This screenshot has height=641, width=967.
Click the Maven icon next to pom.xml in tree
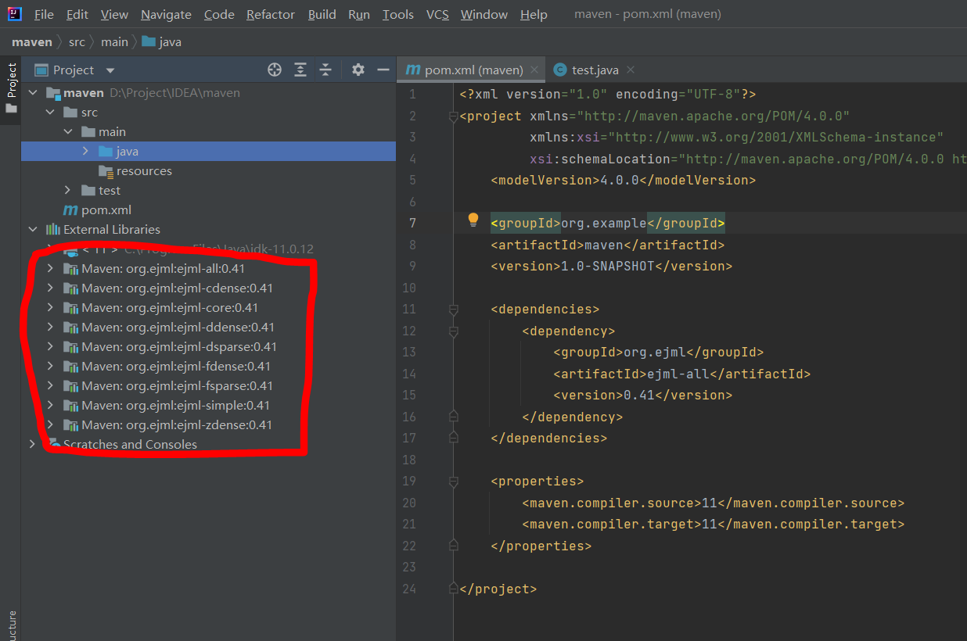70,209
